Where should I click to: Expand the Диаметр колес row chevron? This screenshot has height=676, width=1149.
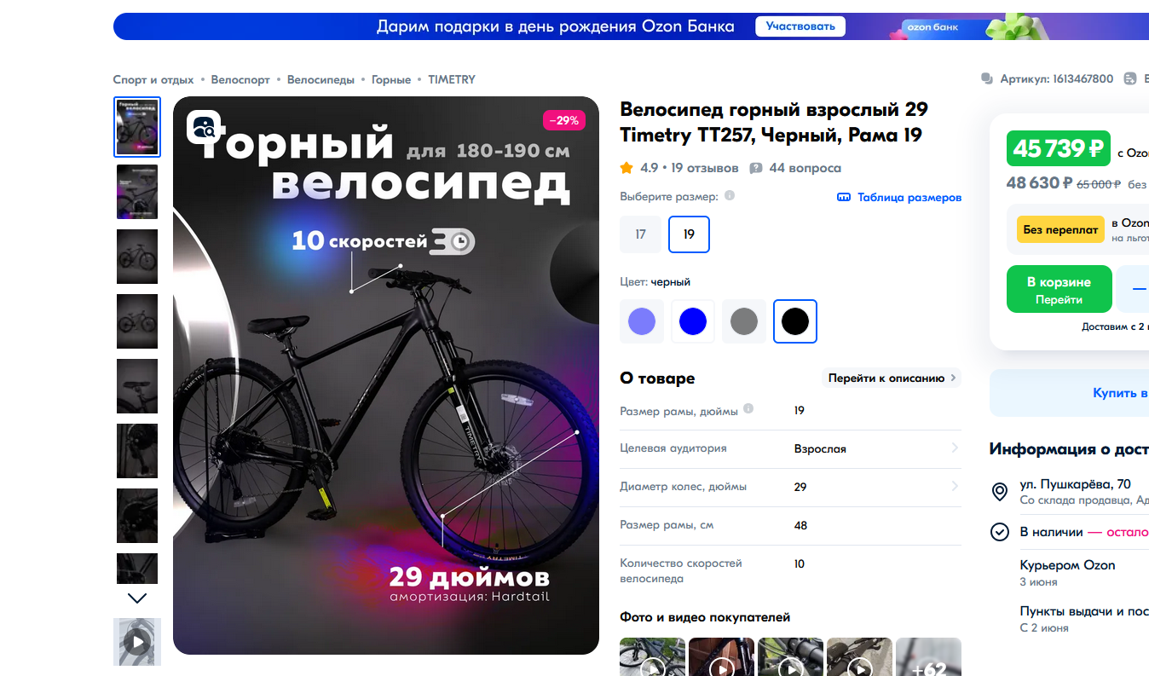954,487
